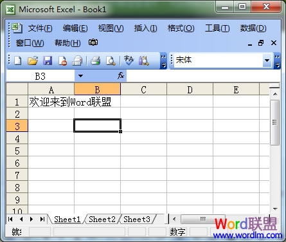Click the vertical scrollbar down arrow
The width and height of the screenshot is (286, 242).
click(275, 209)
